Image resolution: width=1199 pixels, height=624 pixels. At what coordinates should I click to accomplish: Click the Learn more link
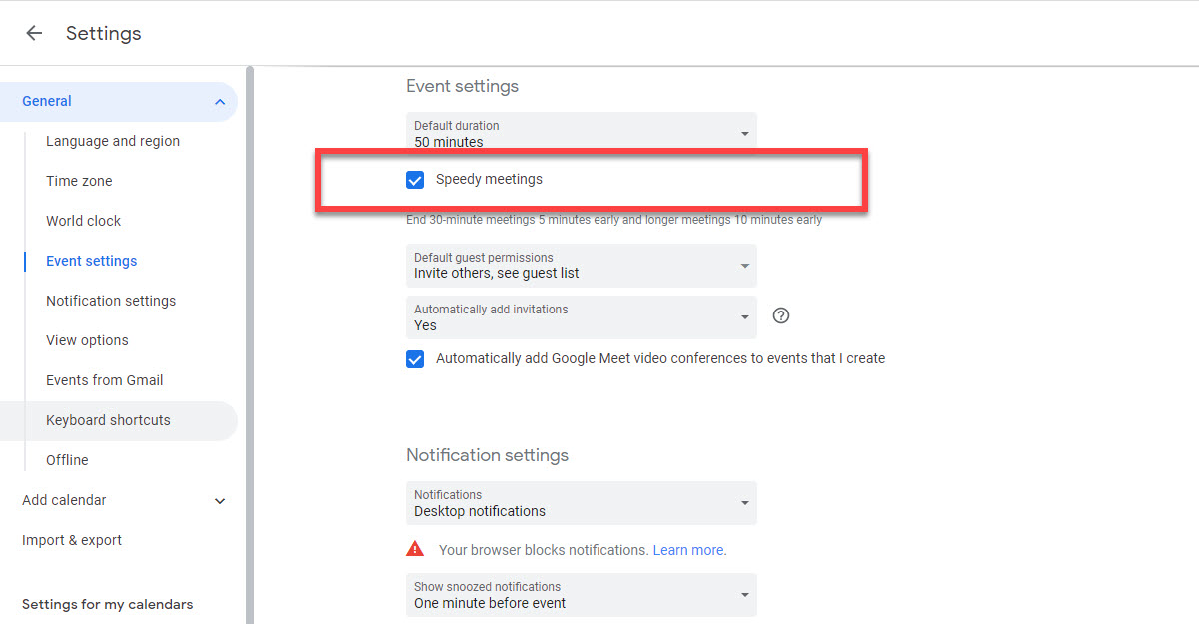(689, 550)
